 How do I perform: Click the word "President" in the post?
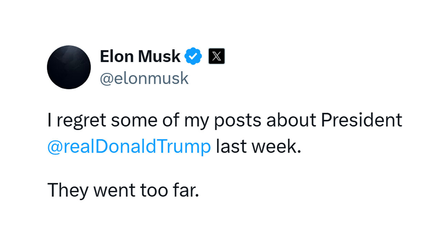tap(362, 120)
